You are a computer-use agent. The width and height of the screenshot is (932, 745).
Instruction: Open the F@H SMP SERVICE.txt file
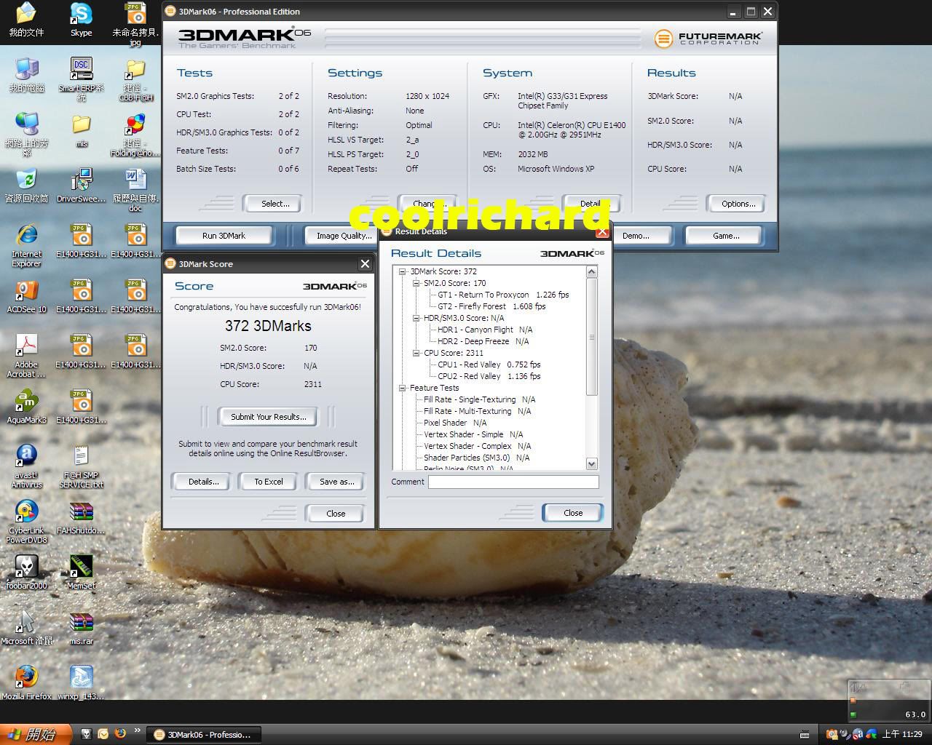click(81, 466)
